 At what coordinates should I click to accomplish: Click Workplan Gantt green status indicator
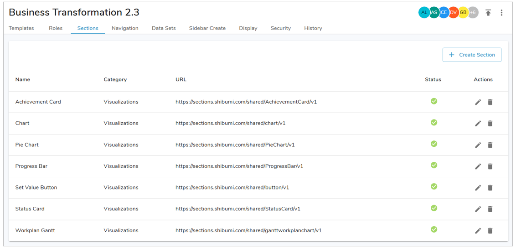tap(434, 229)
